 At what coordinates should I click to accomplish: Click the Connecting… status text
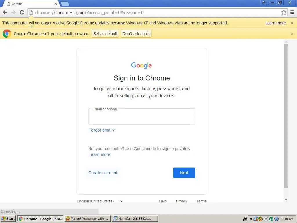pos(10,212)
